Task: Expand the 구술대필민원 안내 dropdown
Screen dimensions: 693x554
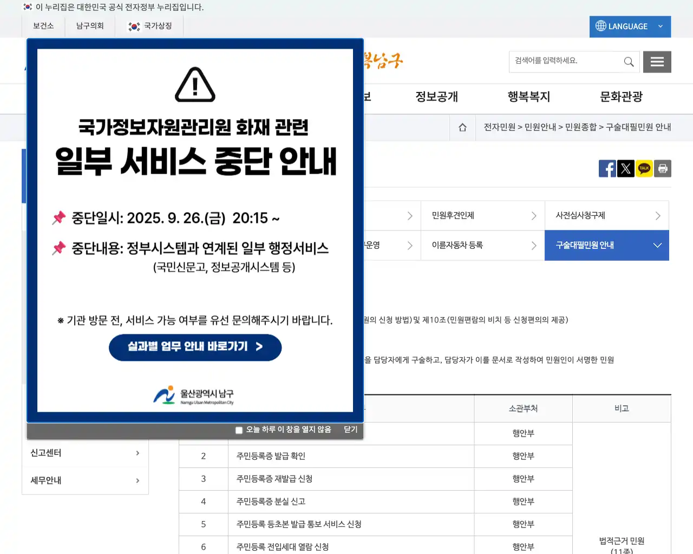Action: (x=657, y=245)
